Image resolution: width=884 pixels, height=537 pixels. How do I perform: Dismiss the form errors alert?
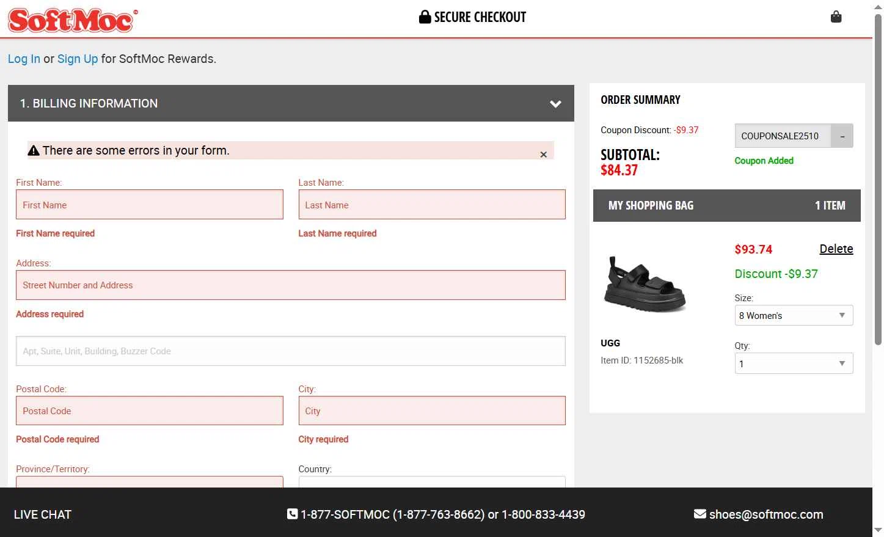tap(543, 155)
